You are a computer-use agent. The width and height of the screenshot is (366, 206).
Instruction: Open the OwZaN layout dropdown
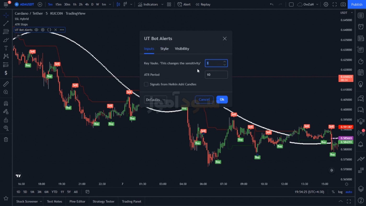point(308,4)
